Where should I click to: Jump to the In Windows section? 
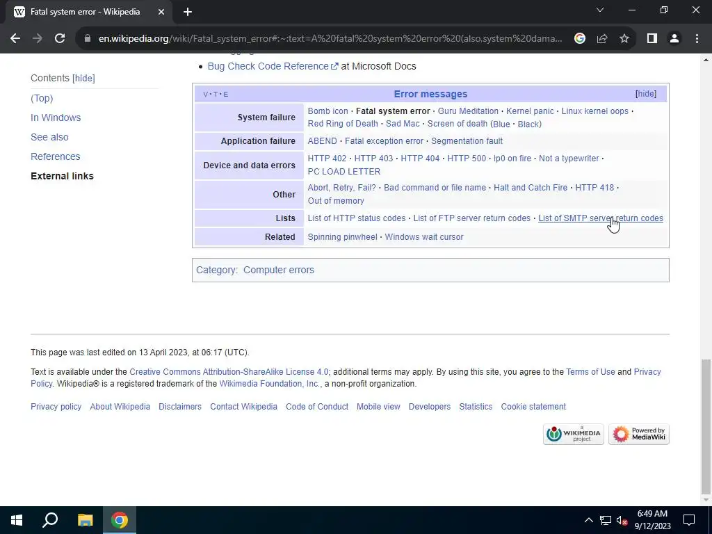click(x=56, y=118)
